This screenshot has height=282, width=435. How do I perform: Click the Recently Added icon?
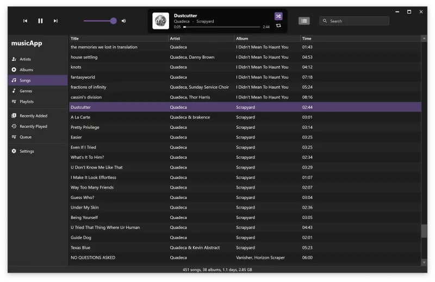coord(14,116)
